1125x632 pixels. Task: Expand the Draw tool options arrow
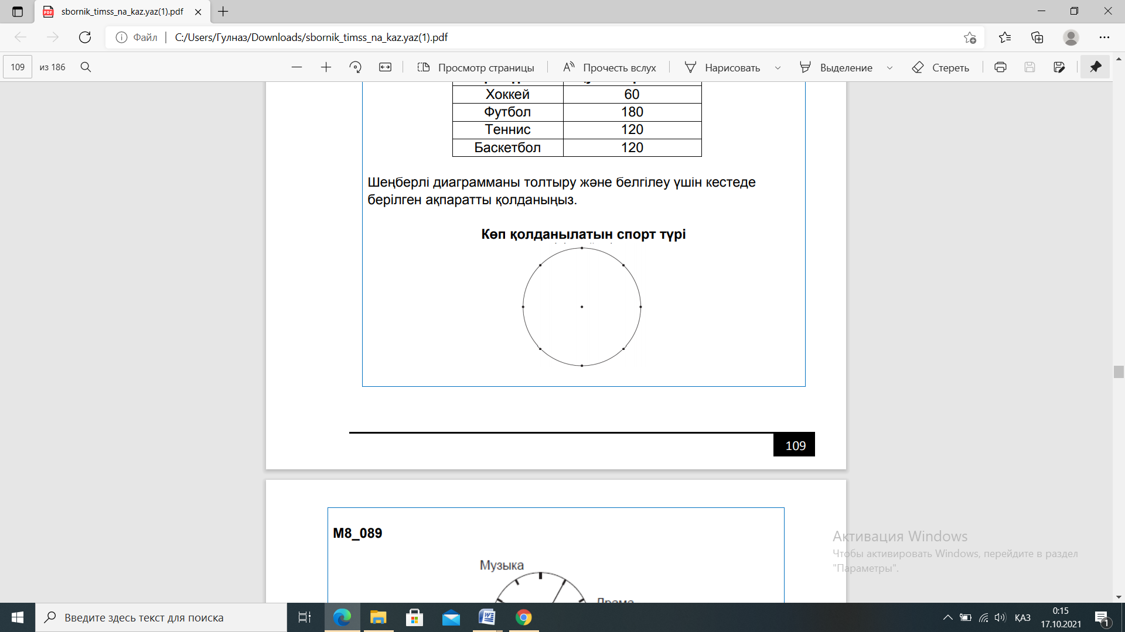[x=778, y=68]
